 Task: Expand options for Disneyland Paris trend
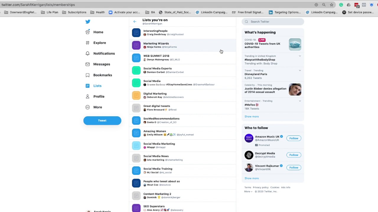(300, 70)
